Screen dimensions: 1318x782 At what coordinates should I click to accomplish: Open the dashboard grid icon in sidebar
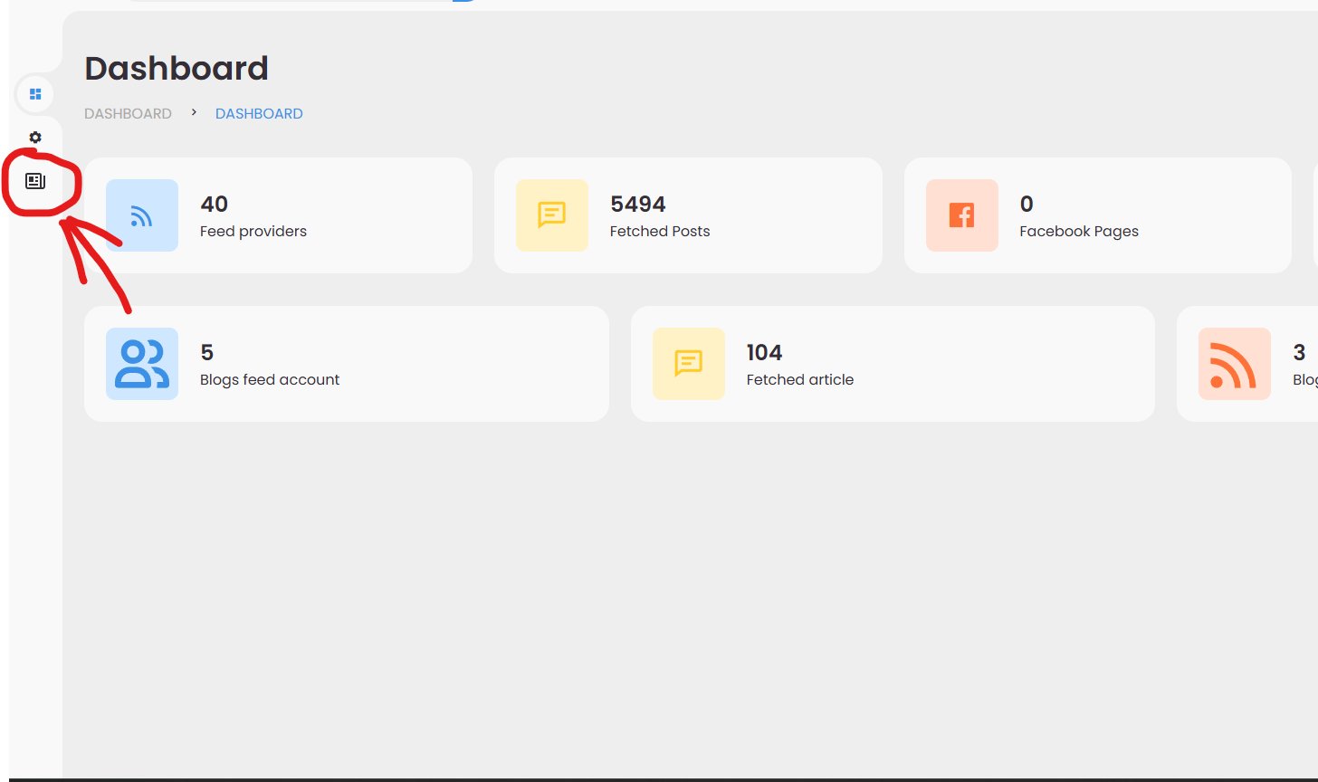tap(35, 94)
